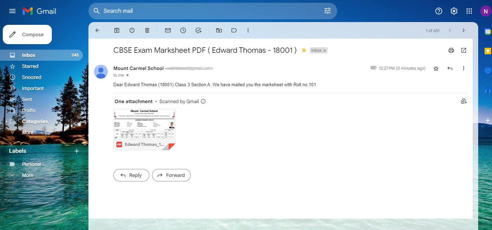Add email to Tasks
Screen dimensions: 492x230
tap(198, 30)
